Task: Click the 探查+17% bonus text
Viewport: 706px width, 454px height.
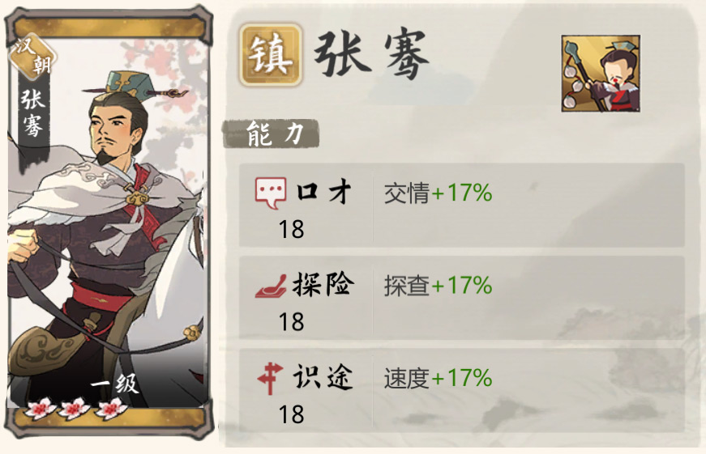Action: tap(438, 286)
